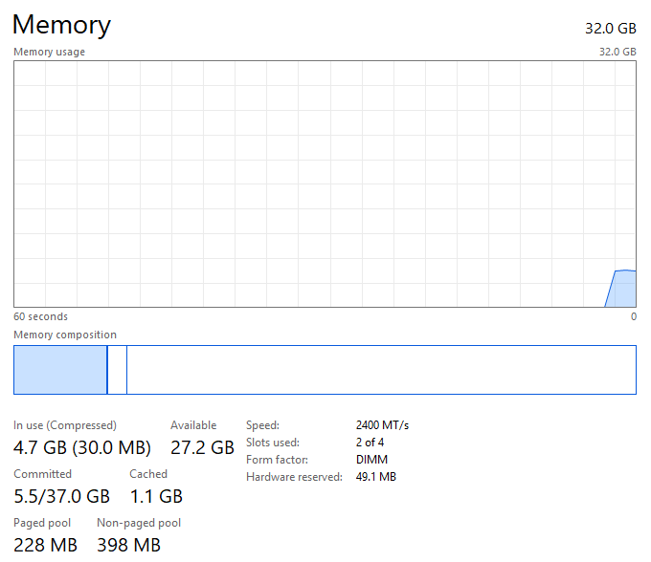Click the DIMM form factor value

[x=371, y=460]
